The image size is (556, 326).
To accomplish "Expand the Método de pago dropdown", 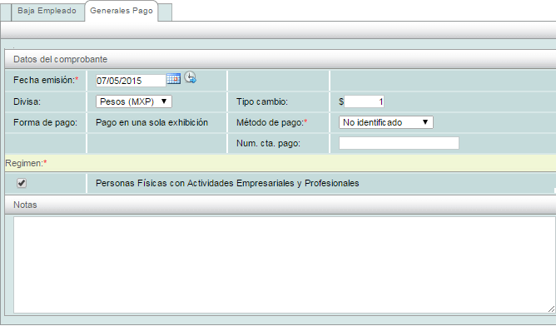I will 386,122.
